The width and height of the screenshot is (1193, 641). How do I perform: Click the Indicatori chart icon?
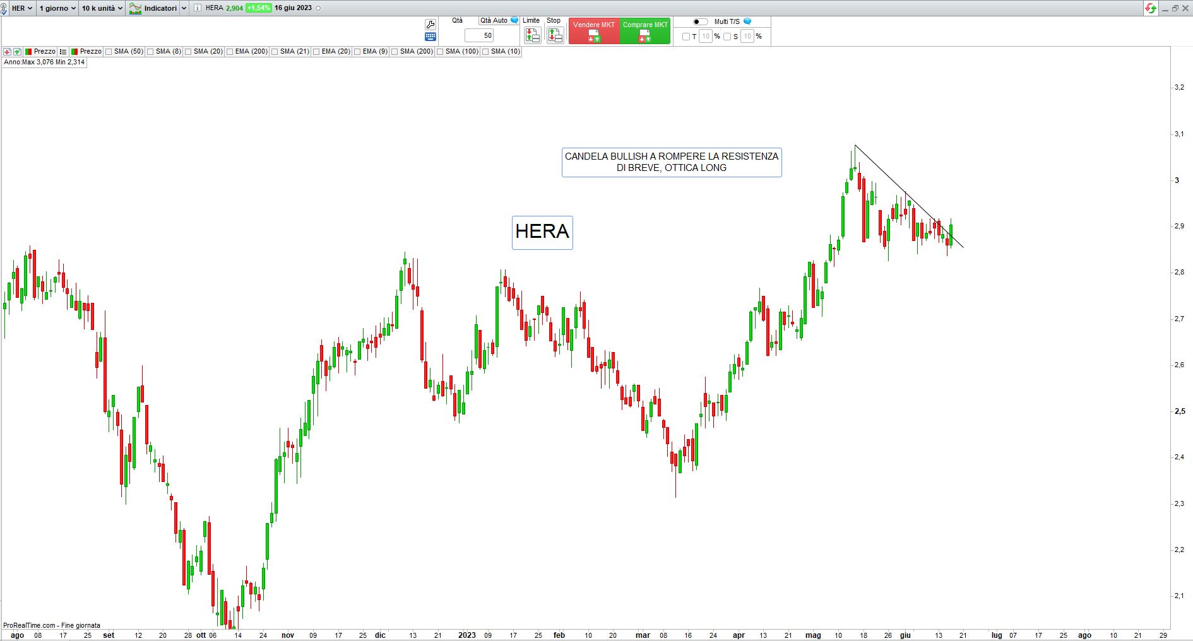tap(135, 8)
